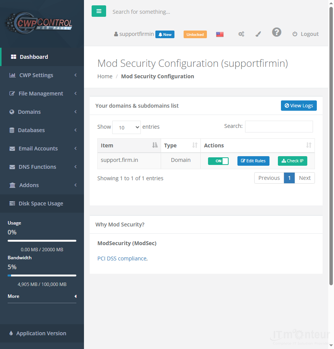Click the paintbrush theme icon
The width and height of the screenshot is (334, 349).
[258, 34]
